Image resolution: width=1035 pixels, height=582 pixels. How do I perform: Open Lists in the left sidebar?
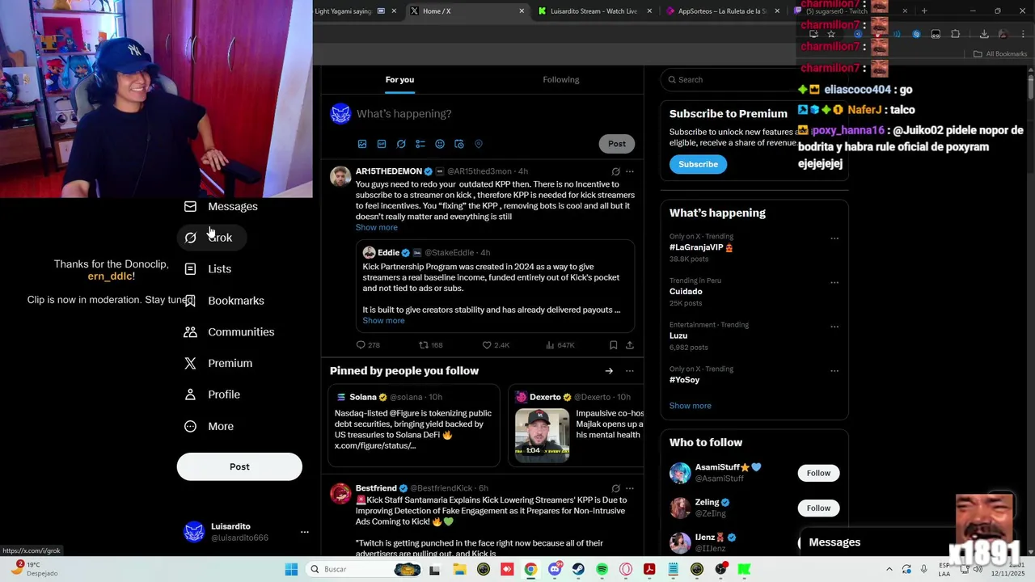click(x=209, y=269)
